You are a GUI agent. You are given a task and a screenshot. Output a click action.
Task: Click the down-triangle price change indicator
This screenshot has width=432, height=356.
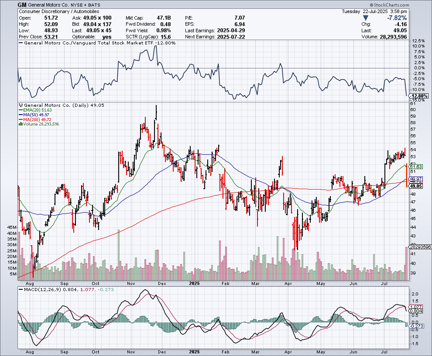[366, 18]
